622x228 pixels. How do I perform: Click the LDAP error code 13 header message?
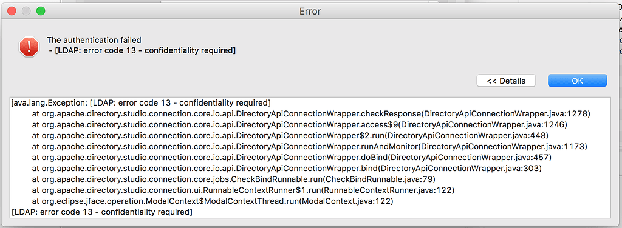(142, 50)
